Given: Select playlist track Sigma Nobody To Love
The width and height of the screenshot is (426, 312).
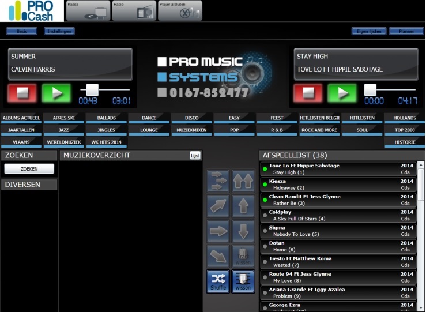Looking at the screenshot, I should click(x=338, y=231).
